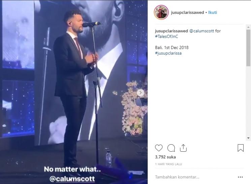Open the #jusupclarissa hashtag
251x184 pixels.
(x=168, y=53)
